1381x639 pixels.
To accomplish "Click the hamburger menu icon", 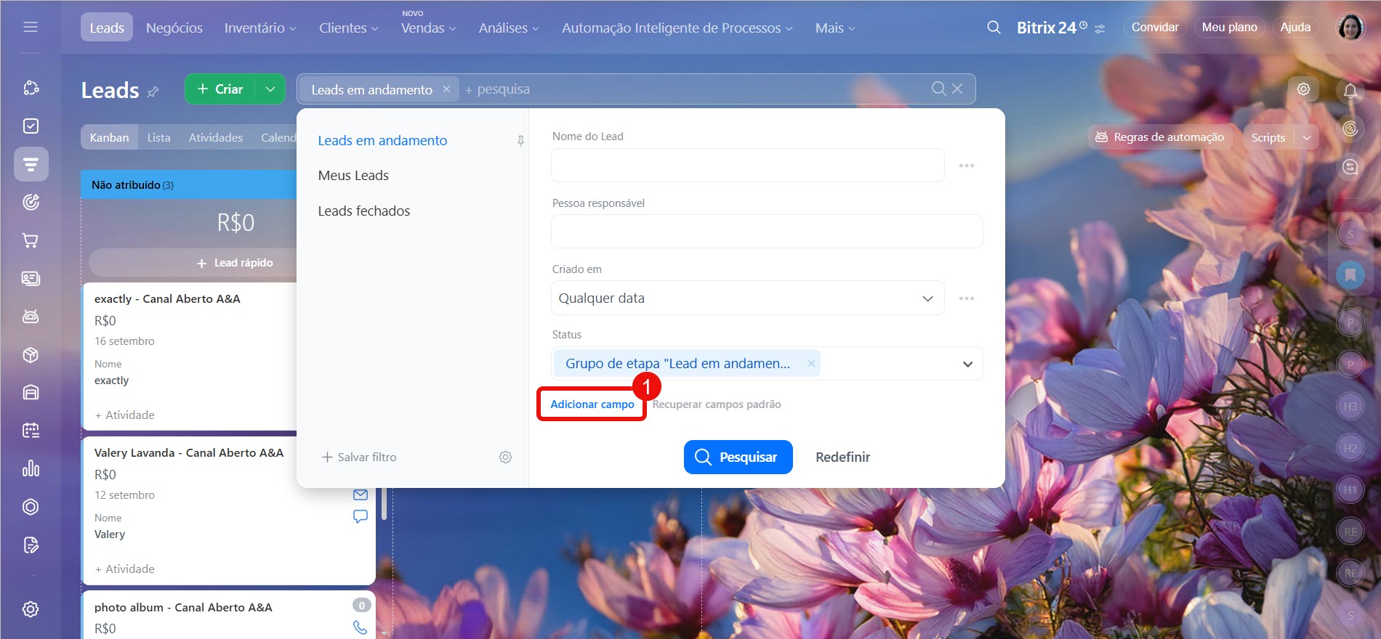I will (31, 27).
